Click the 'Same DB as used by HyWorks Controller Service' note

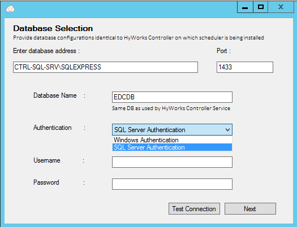[171, 108]
